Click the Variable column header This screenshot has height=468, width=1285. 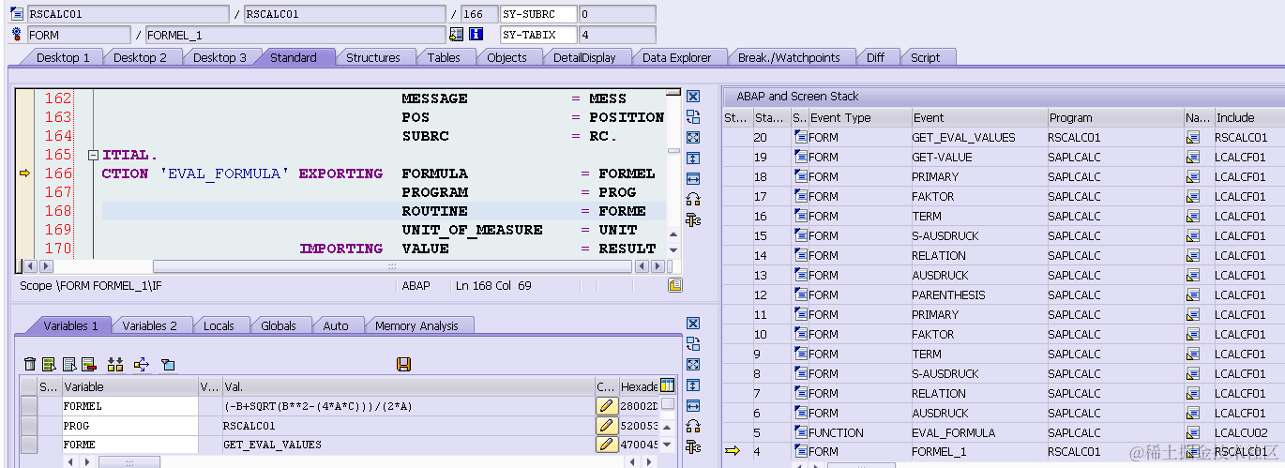tap(129, 386)
